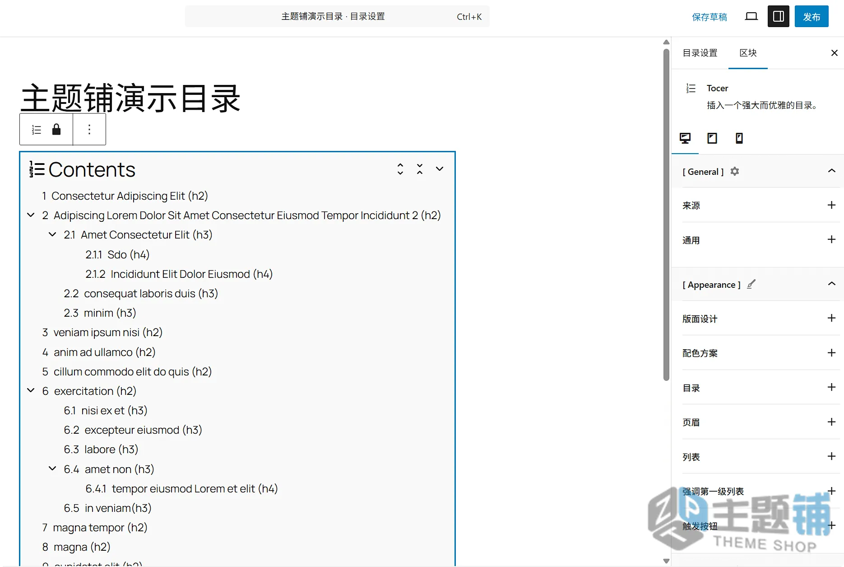Click the editor vertical scrollbar thumb
Screen dimensions: 844x567
[666, 215]
